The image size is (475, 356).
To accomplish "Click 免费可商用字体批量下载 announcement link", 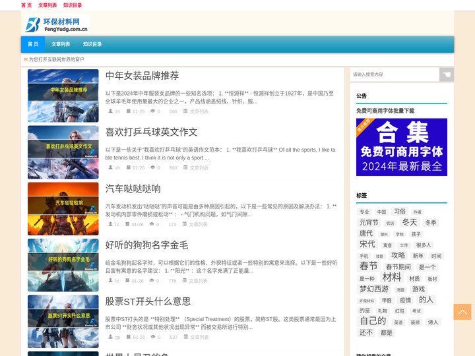I will (x=385, y=111).
